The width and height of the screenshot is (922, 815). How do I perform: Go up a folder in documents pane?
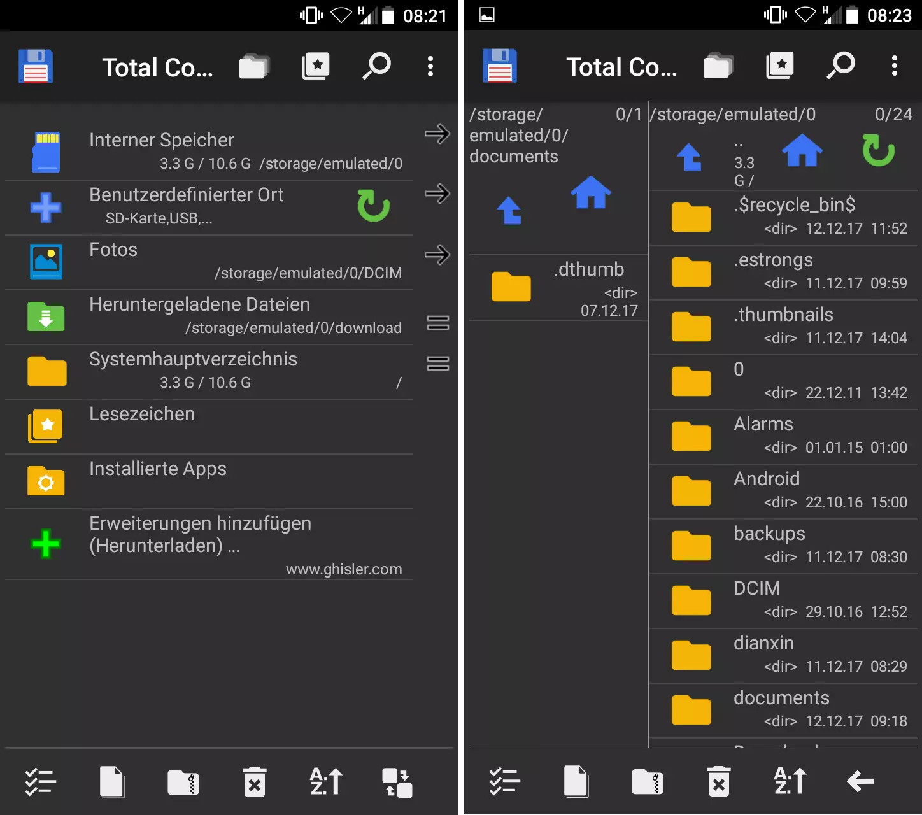[x=509, y=211]
